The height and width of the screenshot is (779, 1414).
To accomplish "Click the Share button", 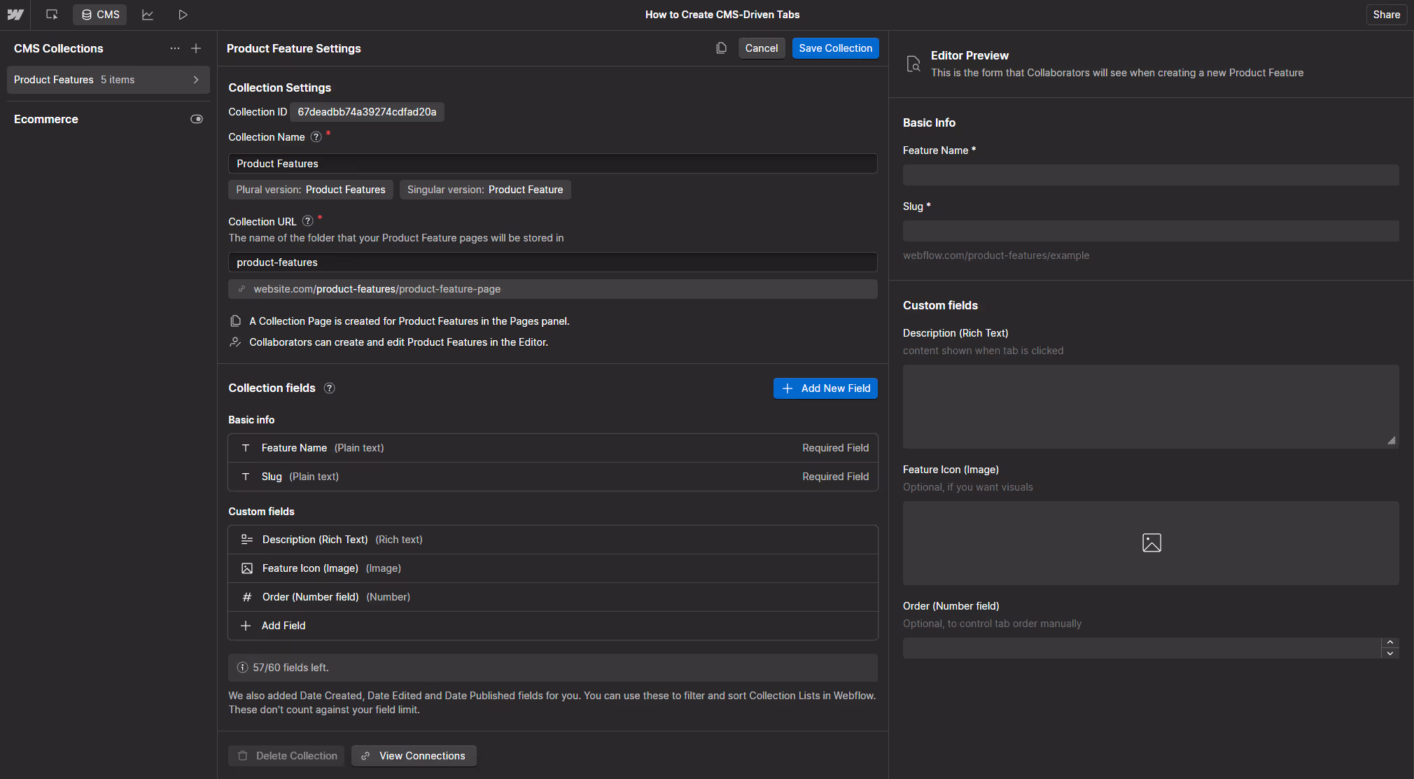I will [x=1386, y=15].
